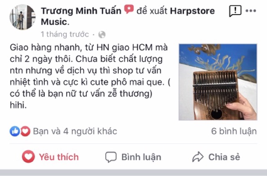The height and width of the screenshot is (176, 267).
Task: Click the red heart reaction icon
Action: click(x=25, y=131)
